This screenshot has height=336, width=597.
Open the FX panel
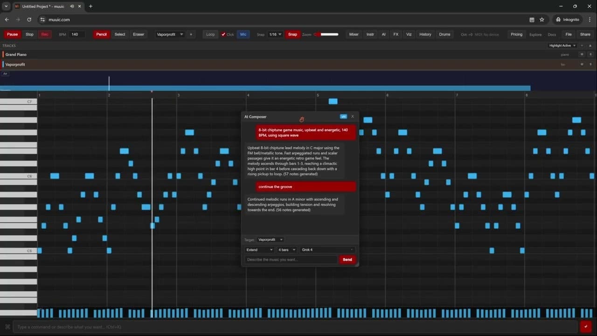pyautogui.click(x=396, y=34)
